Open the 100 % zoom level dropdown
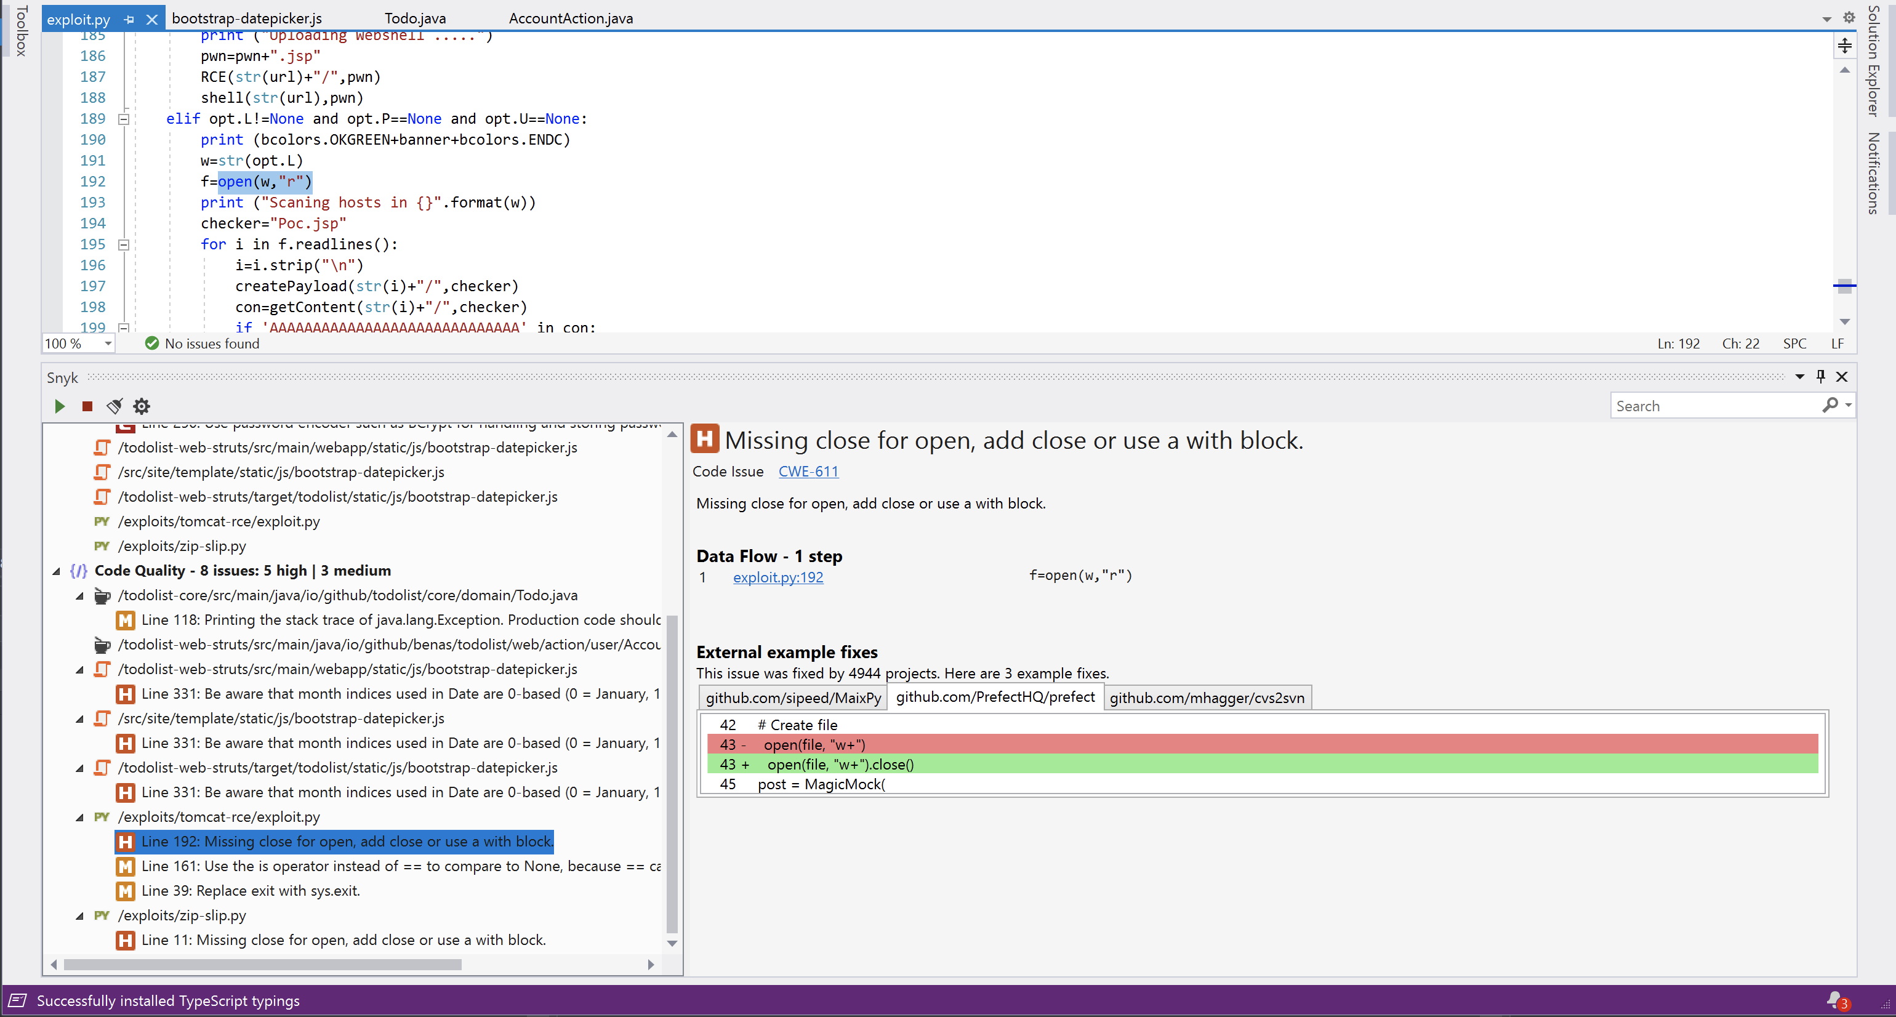Viewport: 1896px width, 1017px height. pos(108,344)
